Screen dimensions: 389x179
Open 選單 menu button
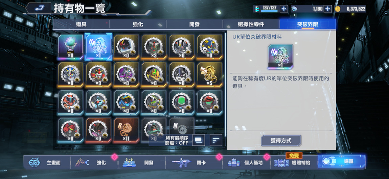tap(342, 162)
